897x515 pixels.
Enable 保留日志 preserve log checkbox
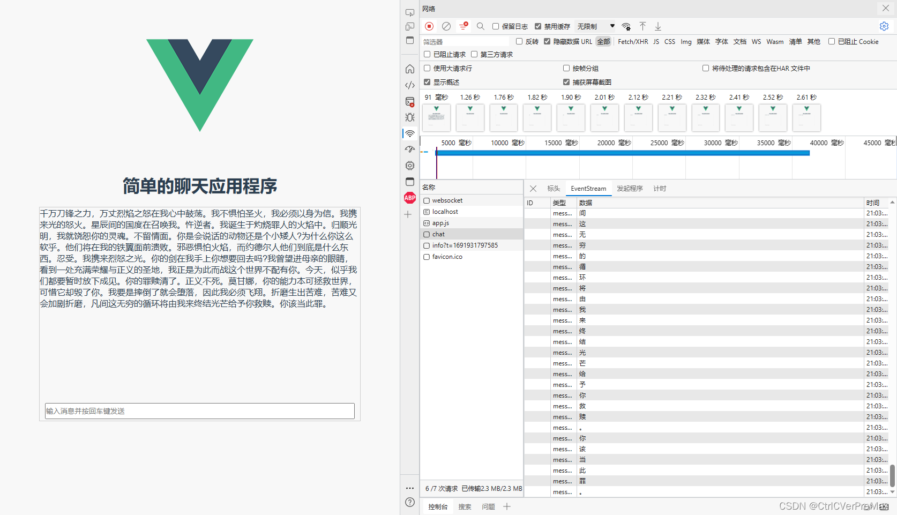pyautogui.click(x=496, y=26)
